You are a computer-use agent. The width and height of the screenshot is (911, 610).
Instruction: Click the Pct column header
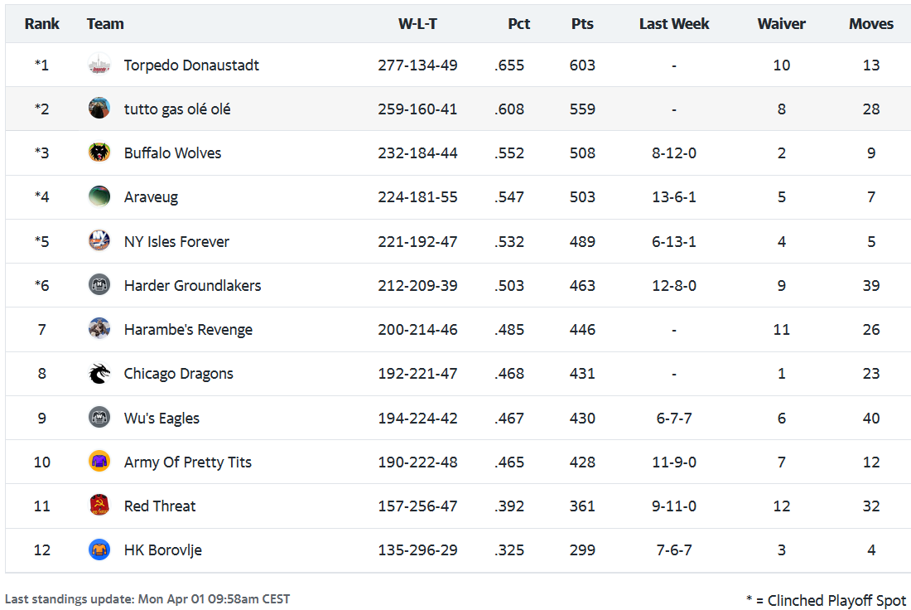(518, 23)
